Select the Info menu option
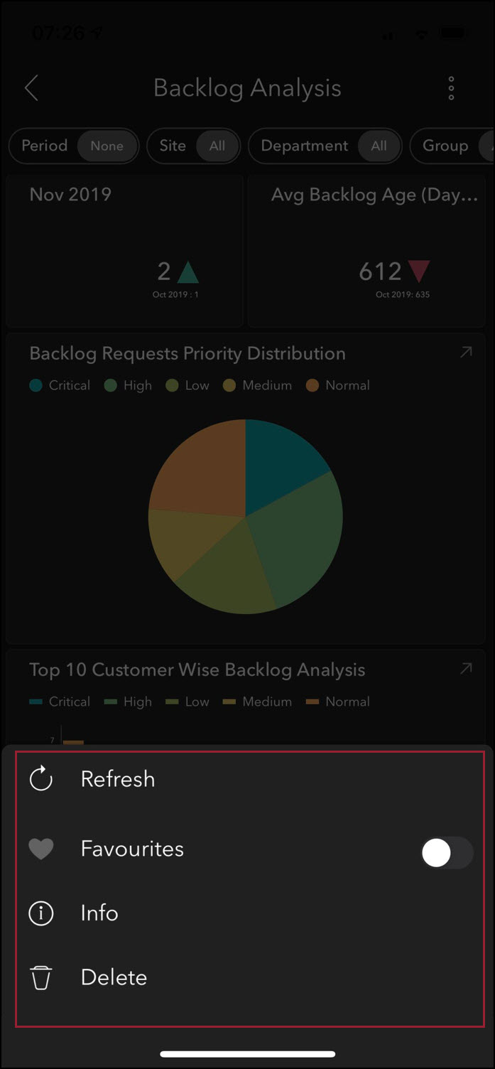 [x=250, y=913]
